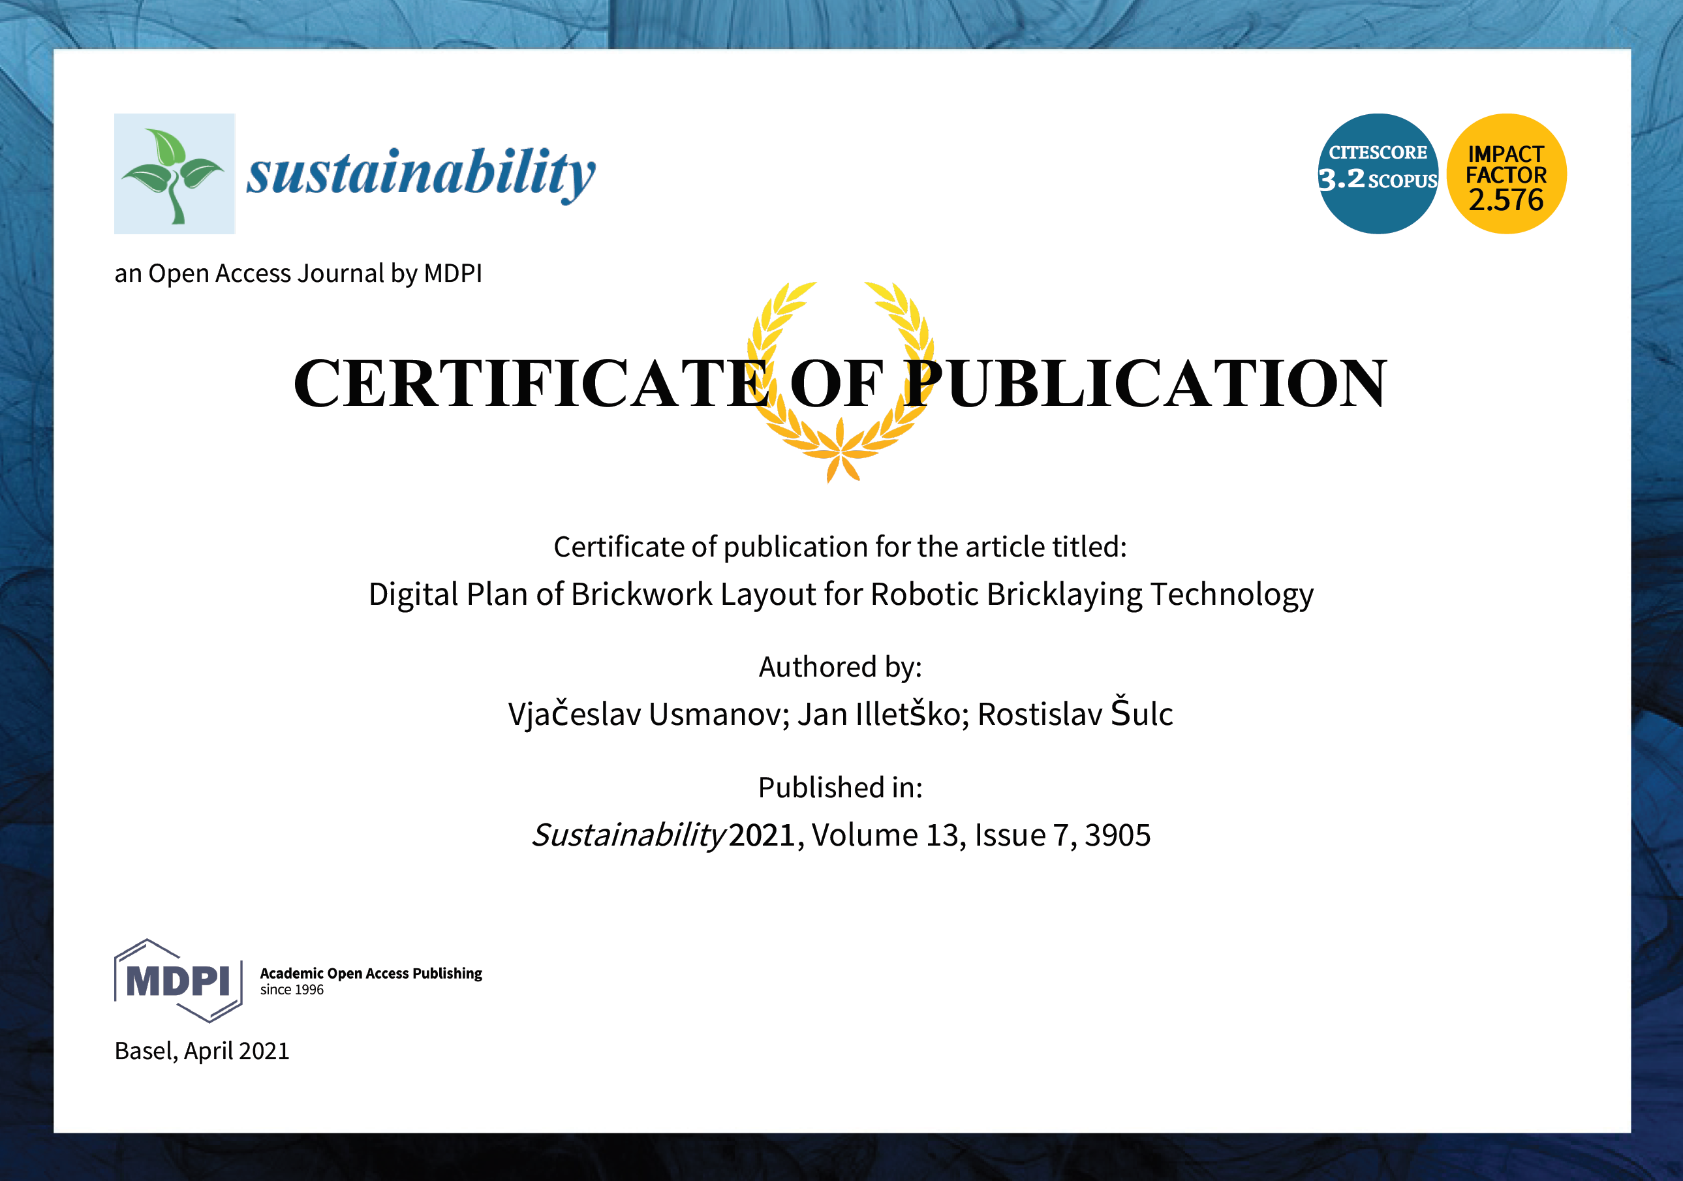1683x1181 pixels.
Task: Click 'Sustainability 2021, Volume 13, Issue 7, 3905'
Action: click(x=841, y=835)
